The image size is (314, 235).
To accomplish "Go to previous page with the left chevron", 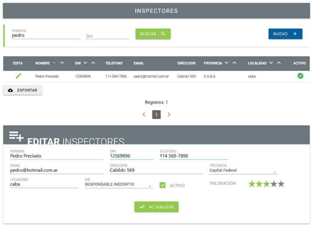I will 144,115.
